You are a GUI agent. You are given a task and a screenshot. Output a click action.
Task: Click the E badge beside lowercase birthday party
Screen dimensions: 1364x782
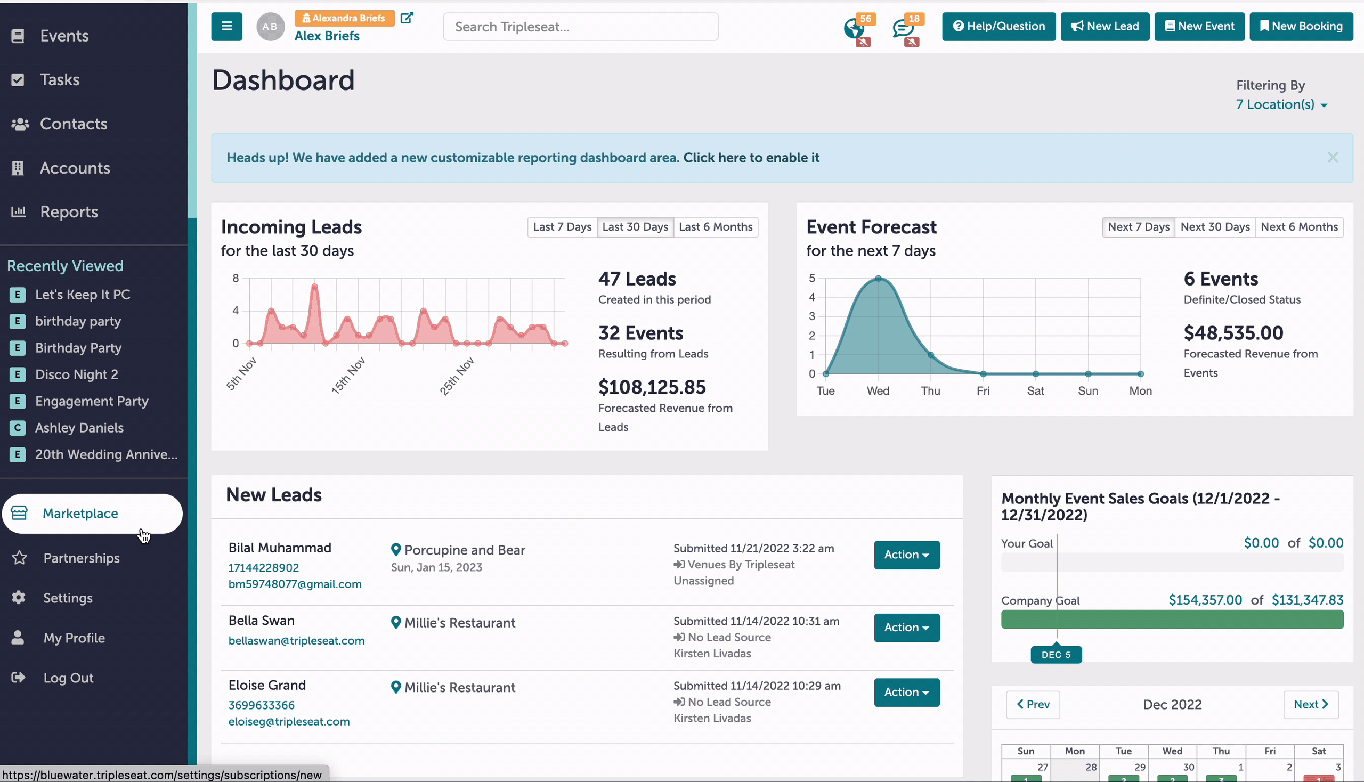tap(18, 321)
